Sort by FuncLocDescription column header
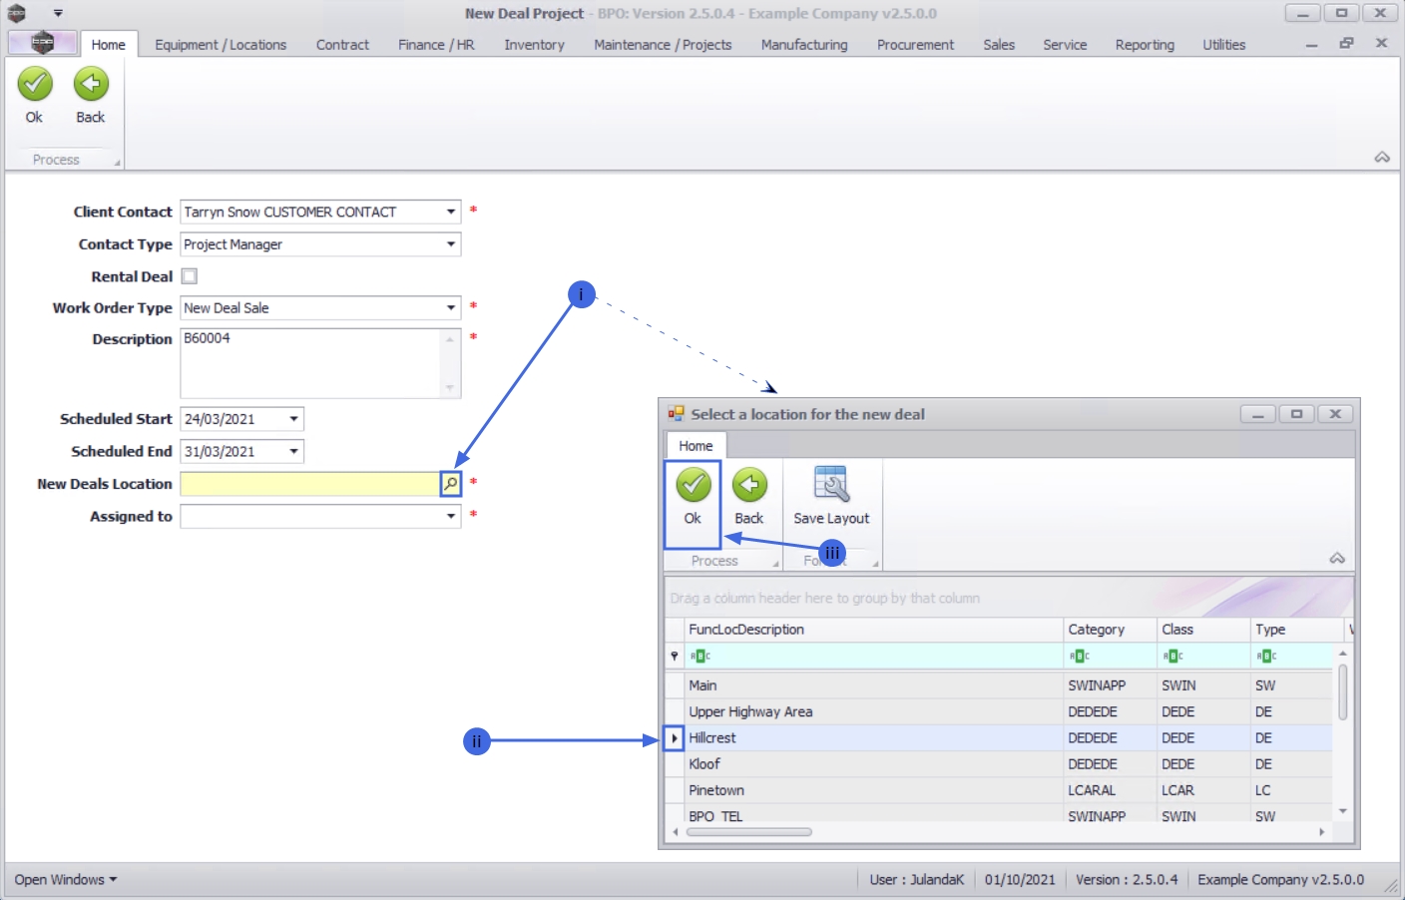 [874, 630]
